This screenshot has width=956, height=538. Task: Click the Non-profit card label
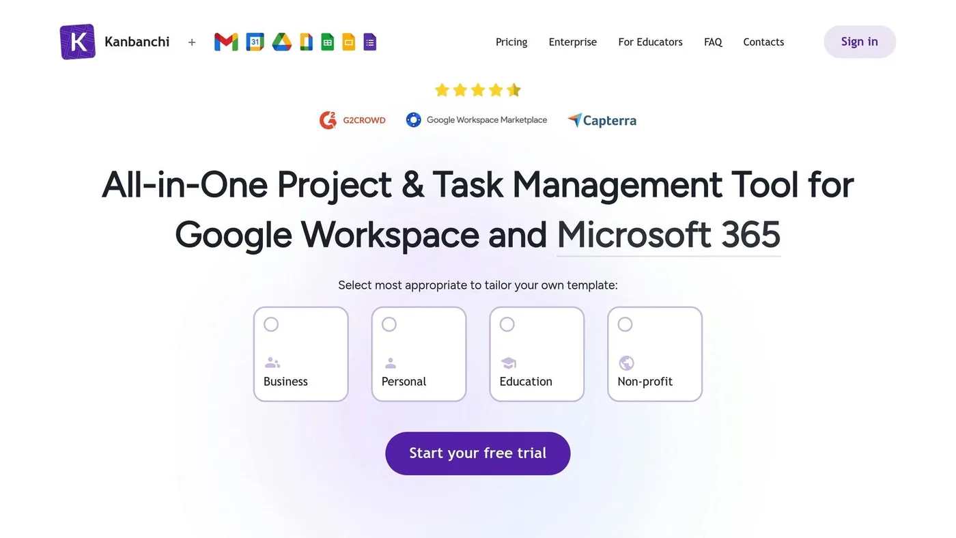click(645, 382)
